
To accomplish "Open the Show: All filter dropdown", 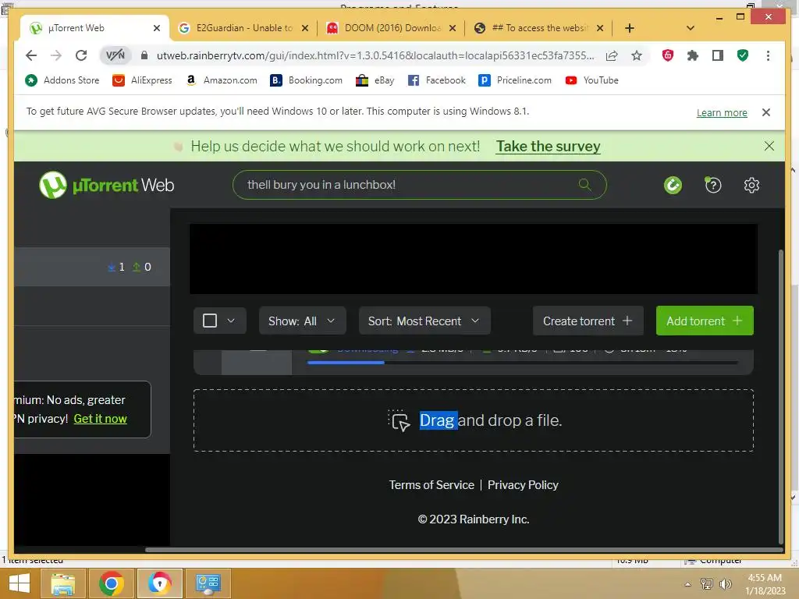I will (x=302, y=321).
